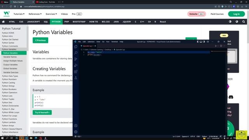Open Python Data Types sidebar link
This screenshot has height=140, width=249.
(x=10, y=76)
